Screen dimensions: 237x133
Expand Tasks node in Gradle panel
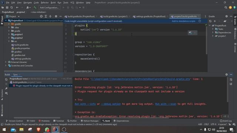213,29
